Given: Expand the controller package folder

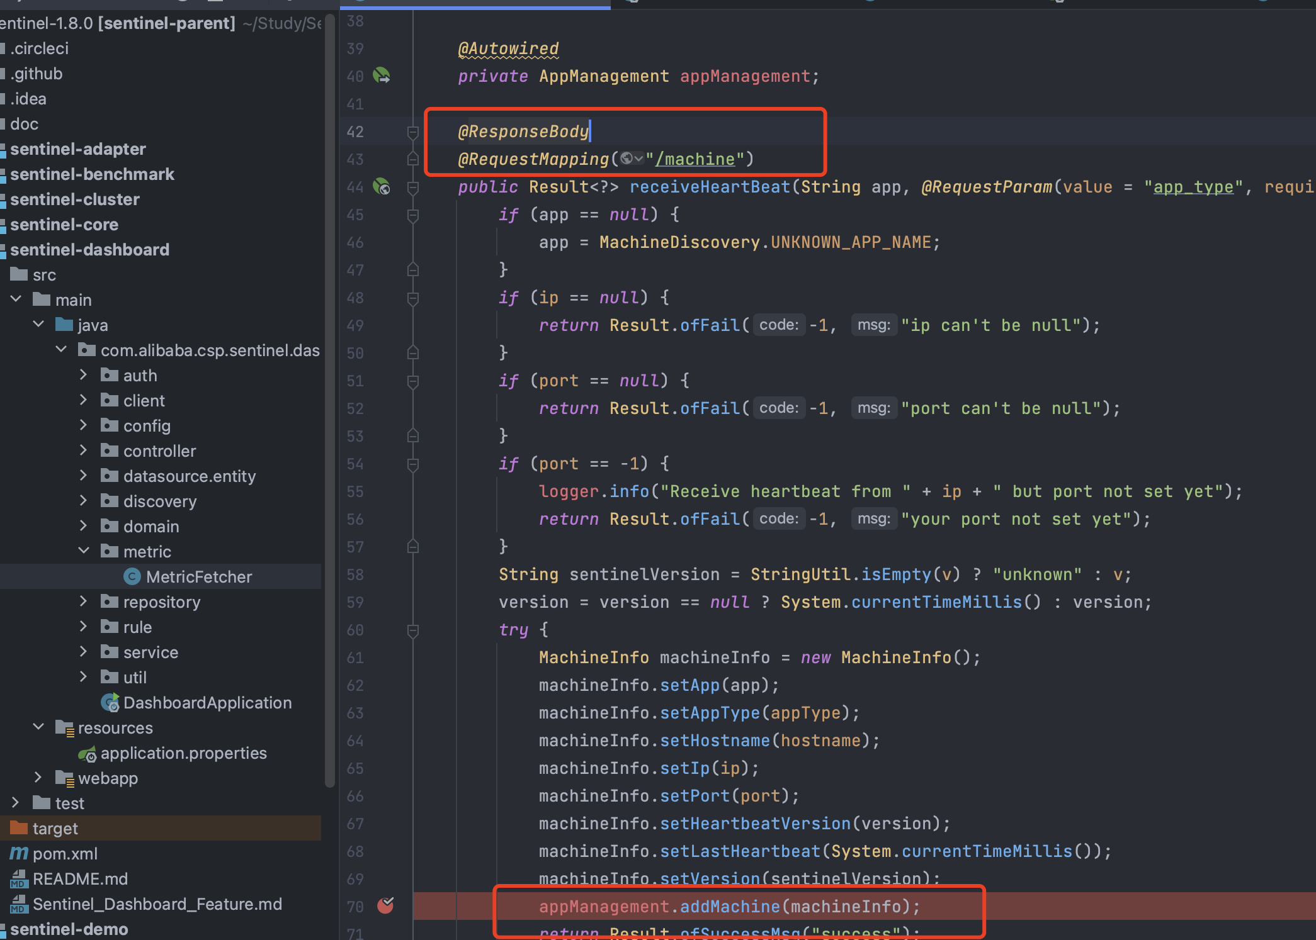Looking at the screenshot, I should pos(83,450).
